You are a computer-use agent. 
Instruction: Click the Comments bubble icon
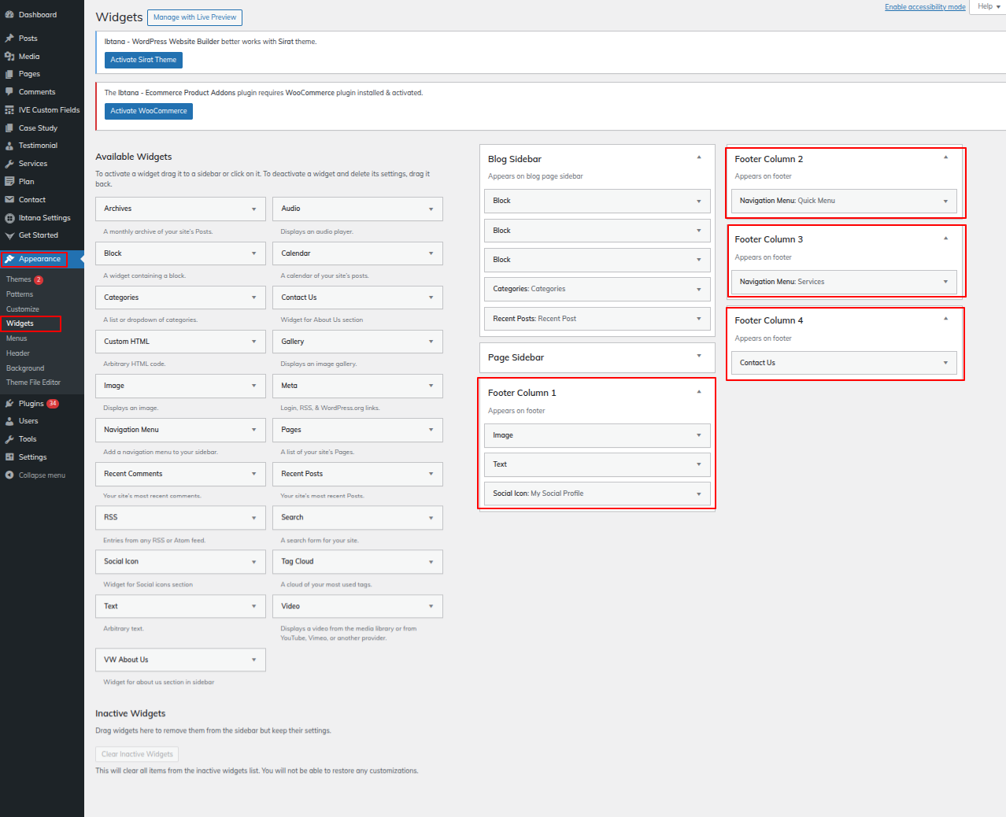tap(9, 92)
